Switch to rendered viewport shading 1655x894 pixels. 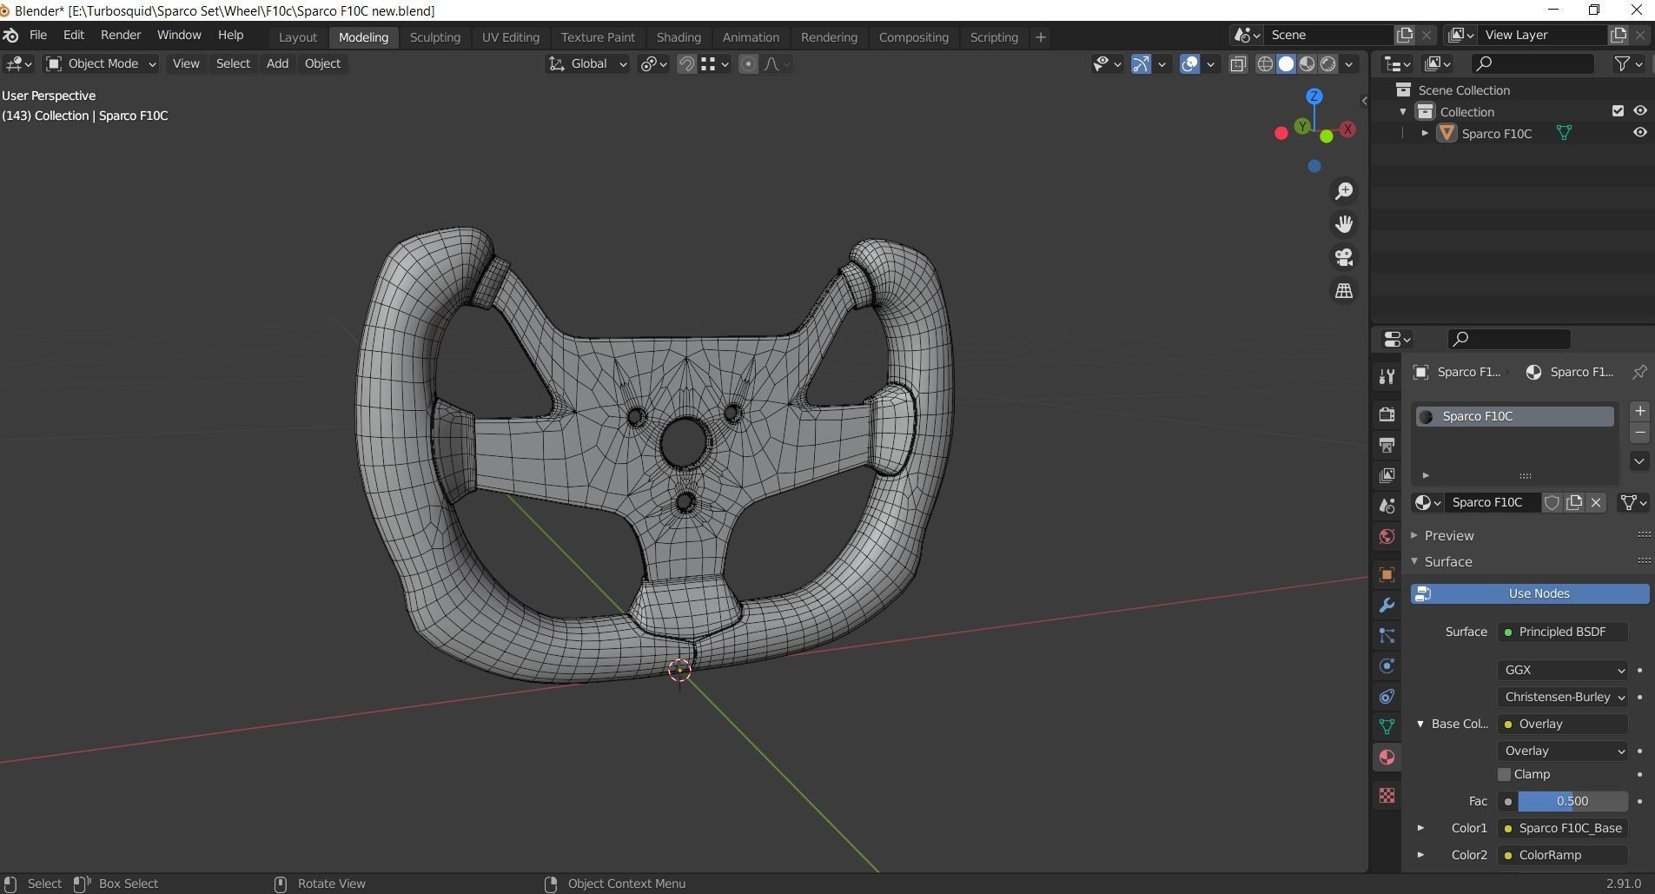coord(1328,63)
